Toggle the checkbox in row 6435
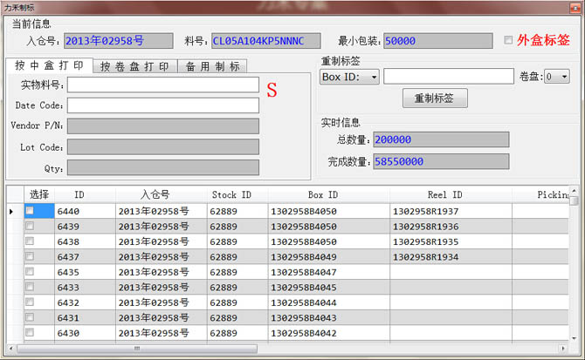 point(30,272)
